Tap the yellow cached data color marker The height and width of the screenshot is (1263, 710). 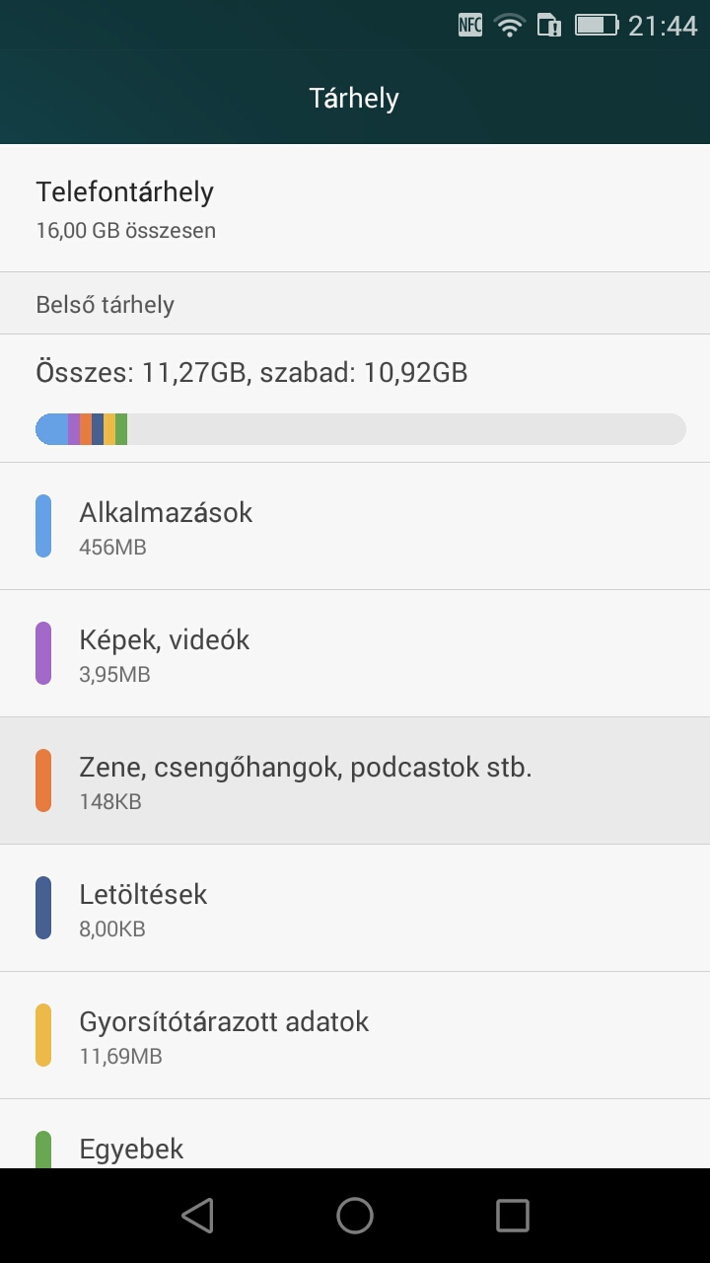pos(43,1035)
